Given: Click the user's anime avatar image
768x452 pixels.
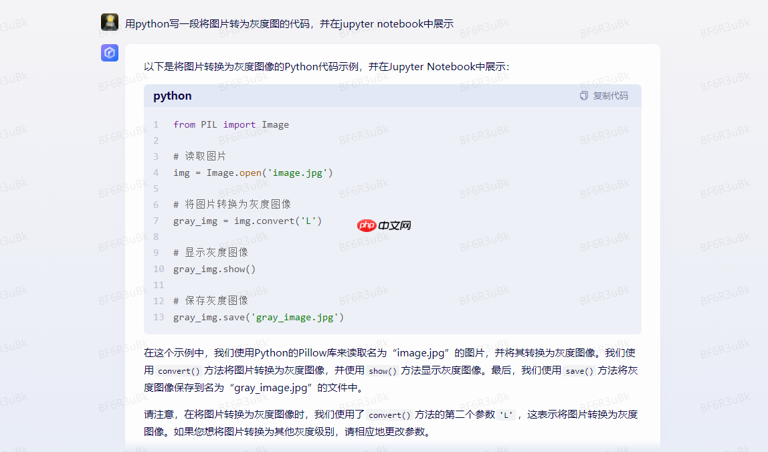Looking at the screenshot, I should 109,22.
